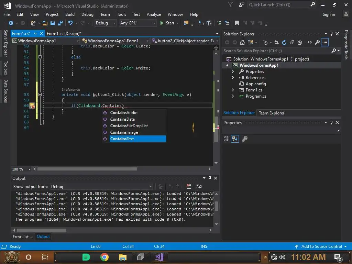This screenshot has width=352, height=264.
Task: Open the Any CPU platform dropdown
Action: pos(137,23)
